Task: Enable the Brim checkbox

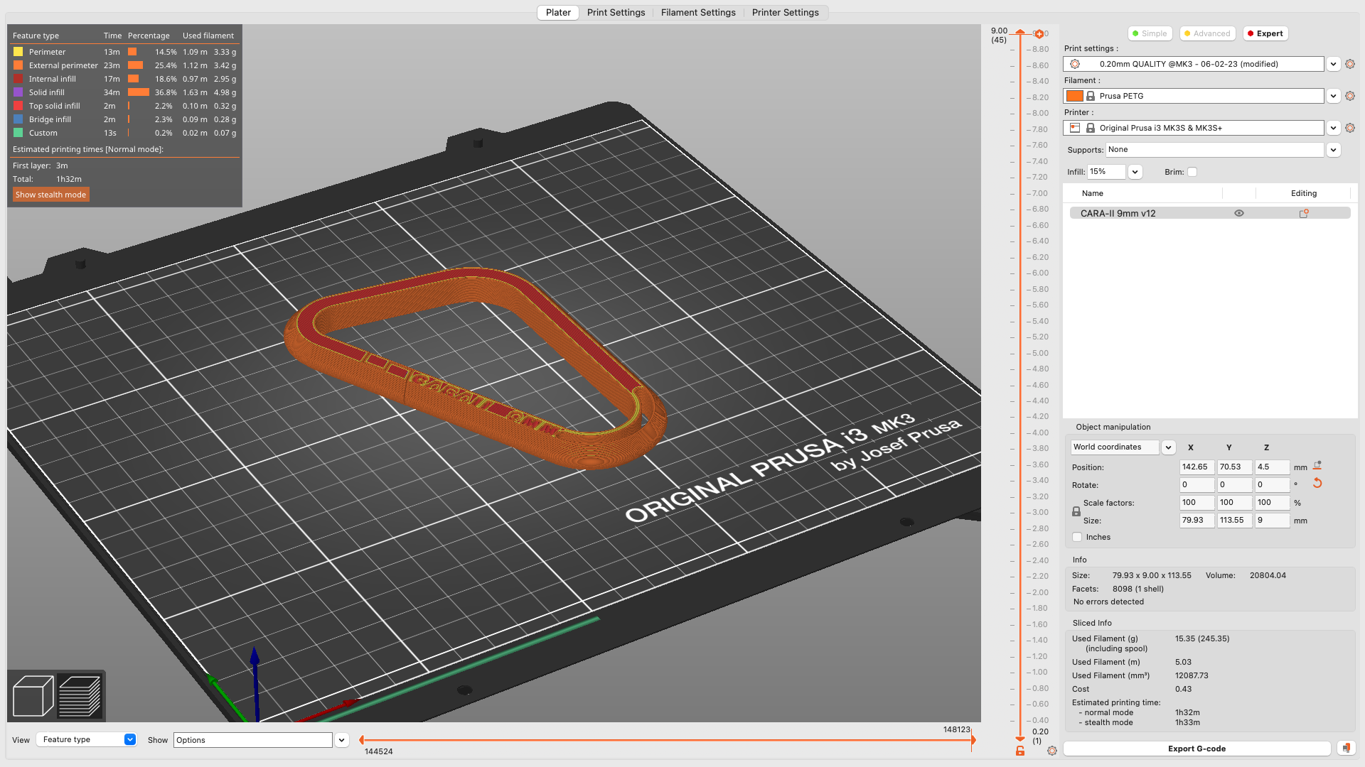Action: point(1192,172)
